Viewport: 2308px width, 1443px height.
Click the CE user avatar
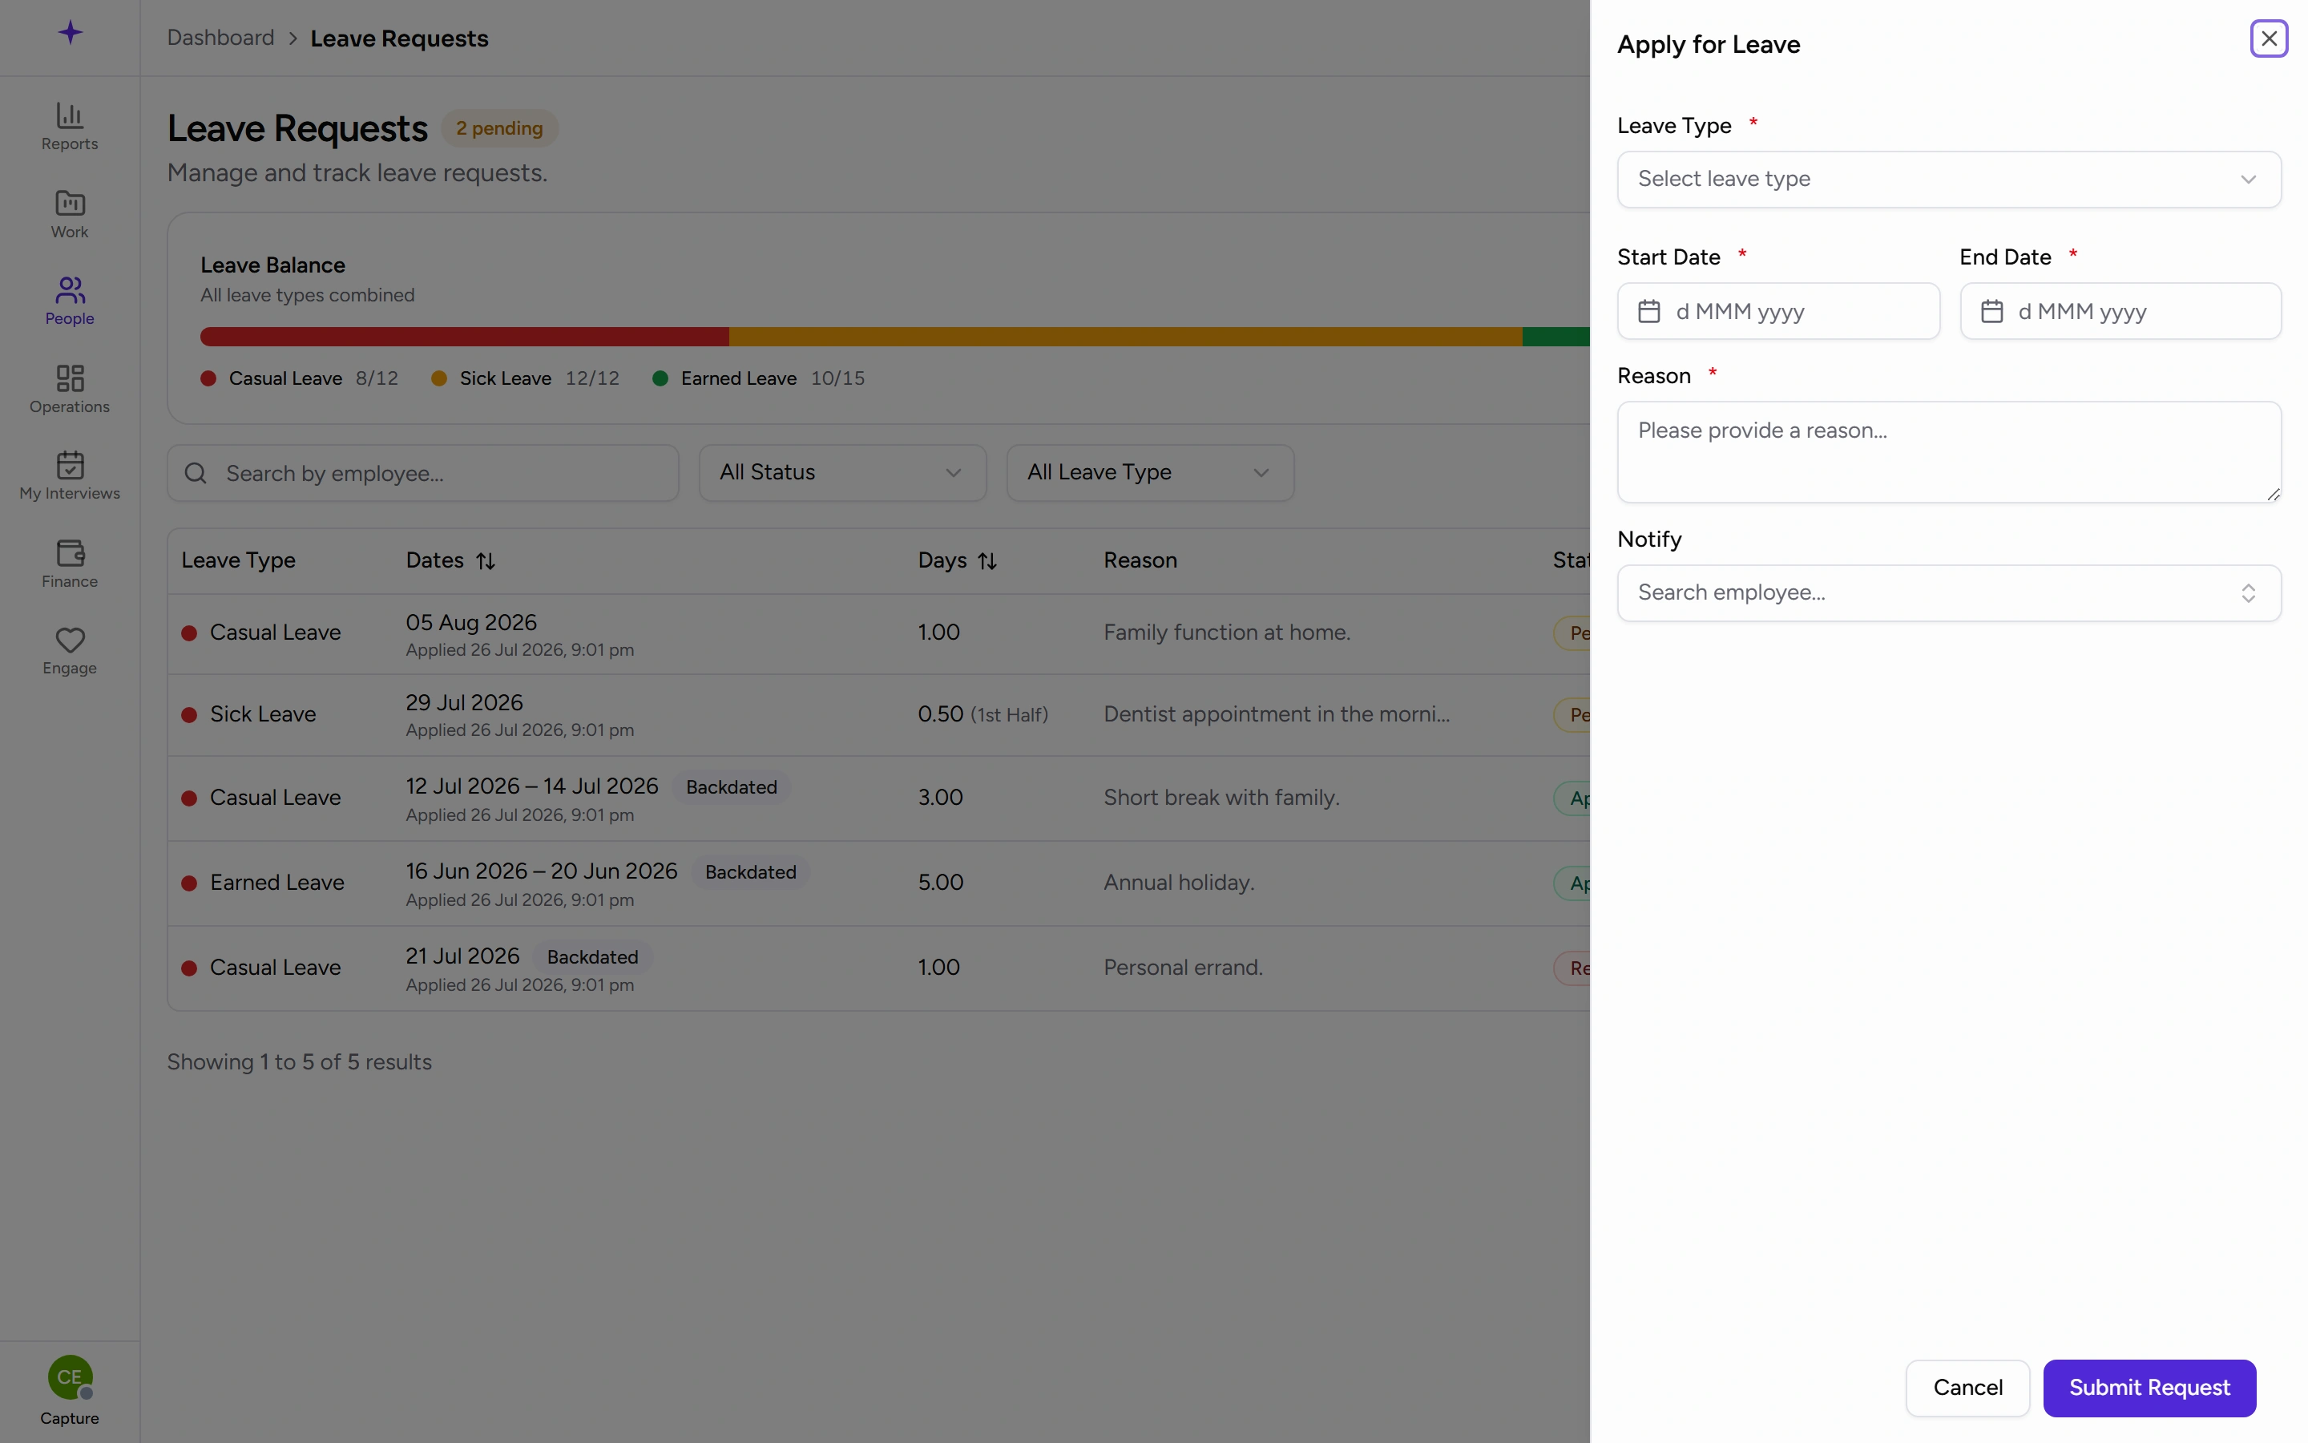(70, 1377)
